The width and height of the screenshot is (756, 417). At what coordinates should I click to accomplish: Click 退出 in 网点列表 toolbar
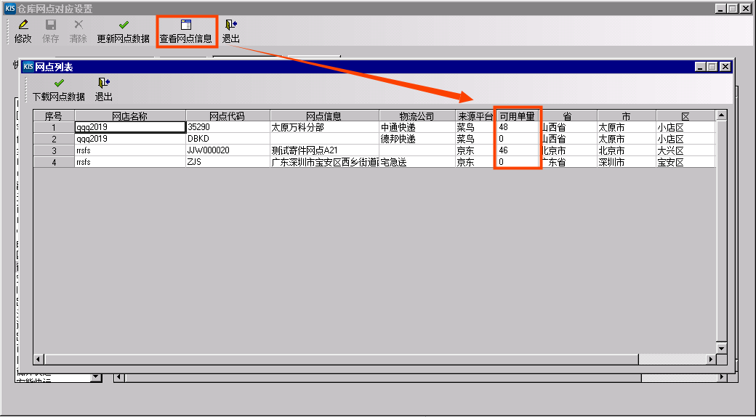tap(104, 89)
